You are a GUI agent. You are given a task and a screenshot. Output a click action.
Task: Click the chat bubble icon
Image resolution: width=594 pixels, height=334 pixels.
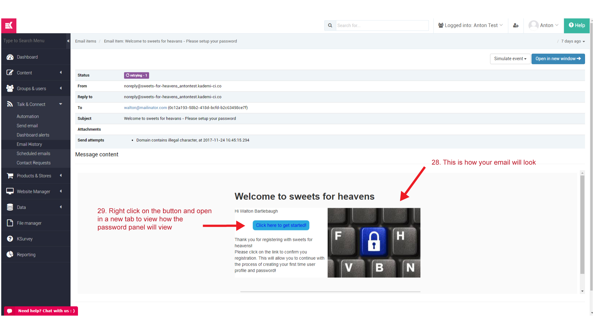tap(10, 311)
